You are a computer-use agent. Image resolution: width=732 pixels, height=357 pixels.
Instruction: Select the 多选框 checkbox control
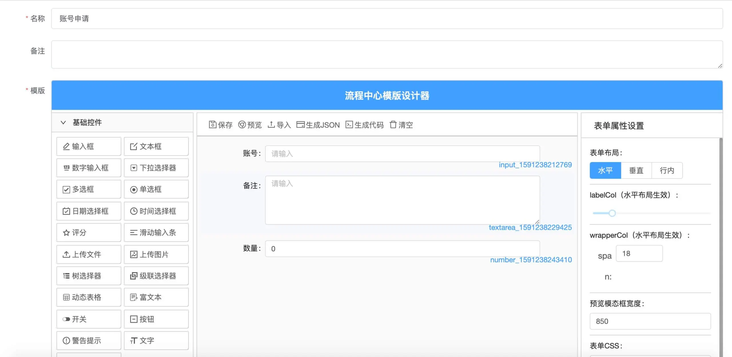pyautogui.click(x=88, y=189)
